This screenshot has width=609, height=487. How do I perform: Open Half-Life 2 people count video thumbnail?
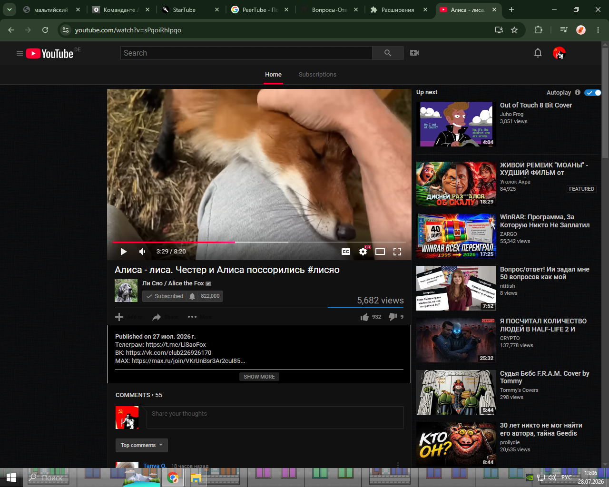(x=456, y=340)
